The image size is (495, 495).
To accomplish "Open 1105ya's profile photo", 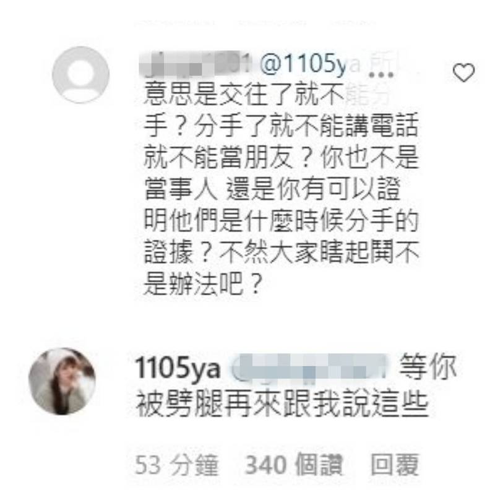I will [x=62, y=381].
